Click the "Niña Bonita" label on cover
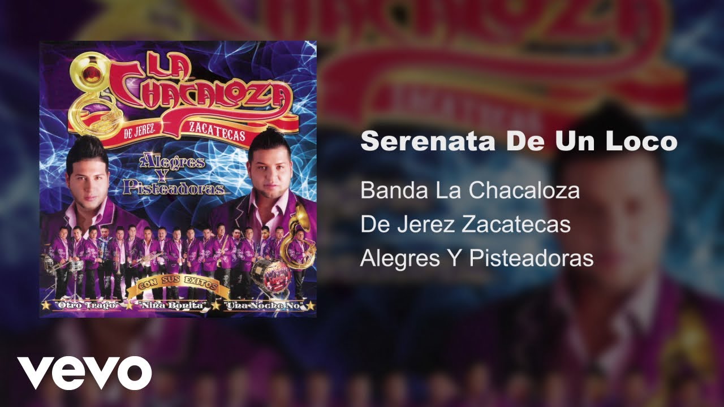The image size is (724, 407). point(172,306)
